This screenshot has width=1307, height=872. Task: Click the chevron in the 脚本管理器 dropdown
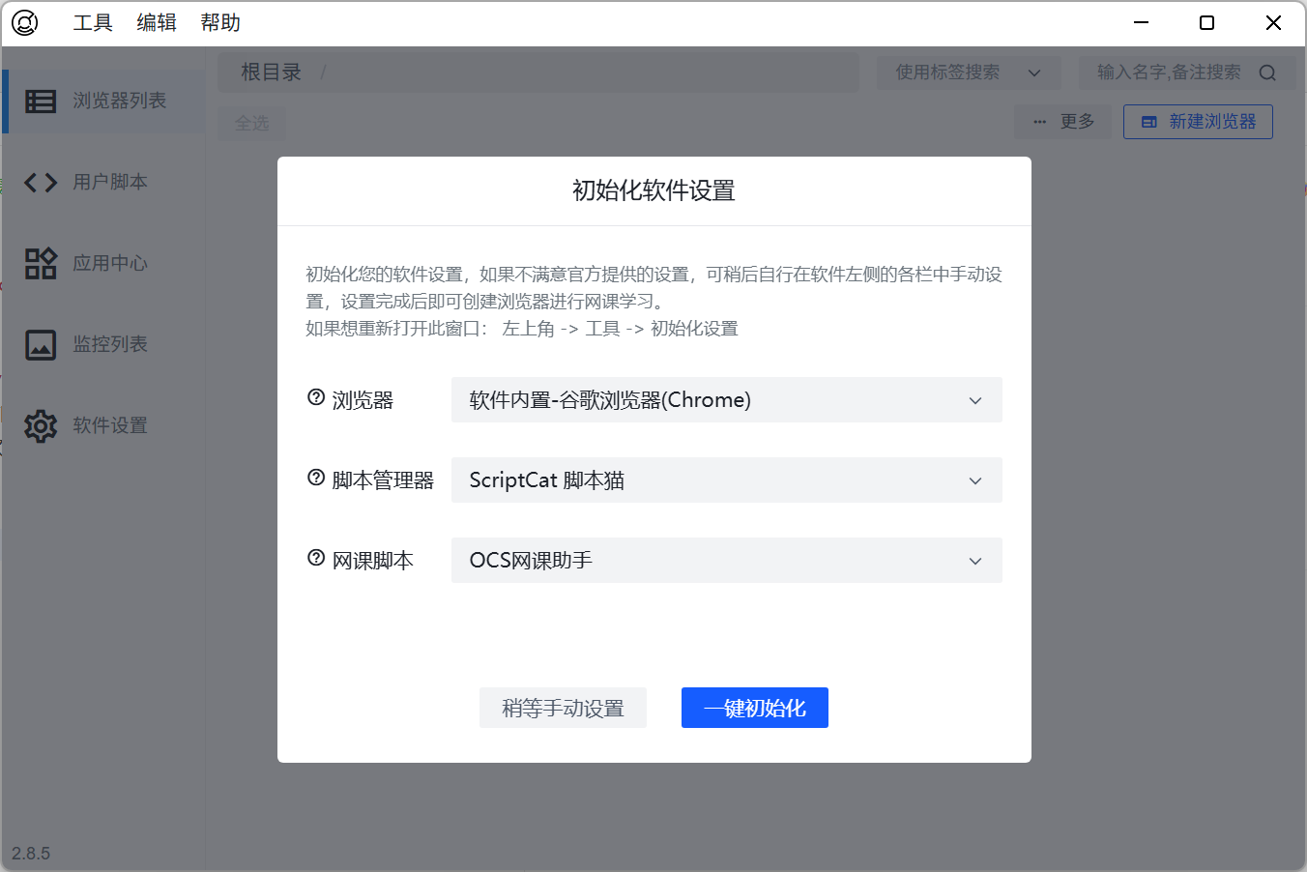coord(975,480)
